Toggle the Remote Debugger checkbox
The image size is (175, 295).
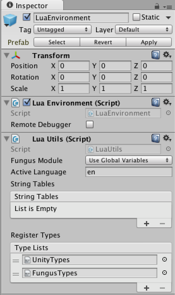[x=90, y=124]
